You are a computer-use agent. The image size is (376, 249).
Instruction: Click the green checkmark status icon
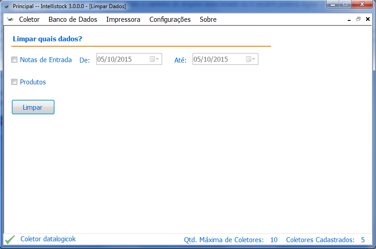click(x=10, y=239)
